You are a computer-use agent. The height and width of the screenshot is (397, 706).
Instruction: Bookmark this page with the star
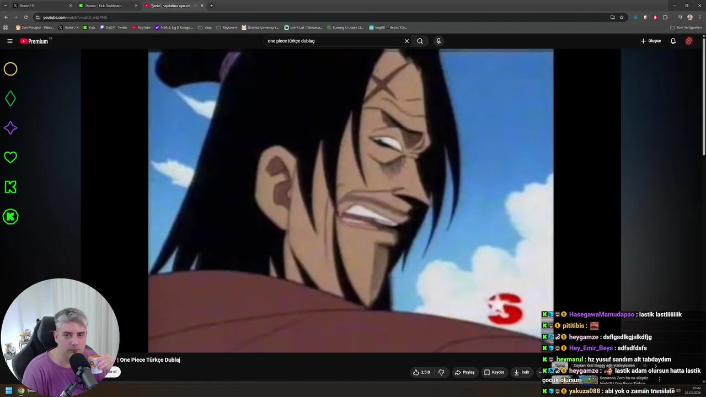622,17
